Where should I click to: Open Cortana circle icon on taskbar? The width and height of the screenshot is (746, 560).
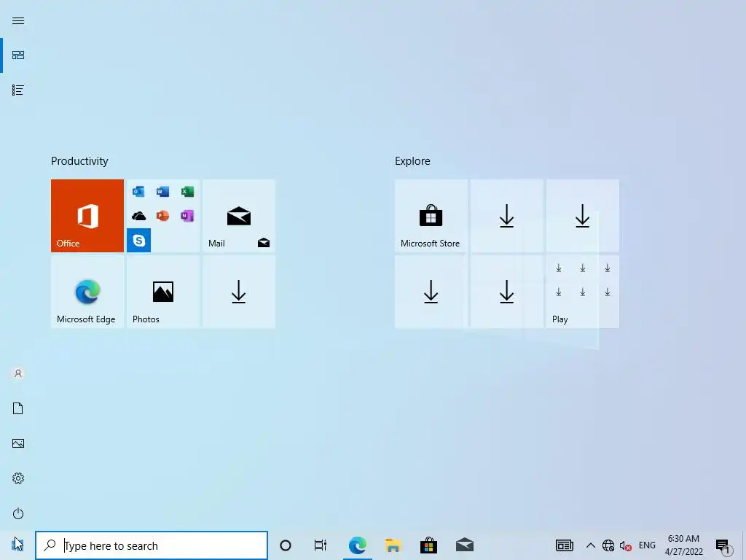286,545
